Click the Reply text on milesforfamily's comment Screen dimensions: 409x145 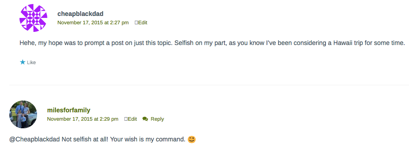[x=157, y=119]
